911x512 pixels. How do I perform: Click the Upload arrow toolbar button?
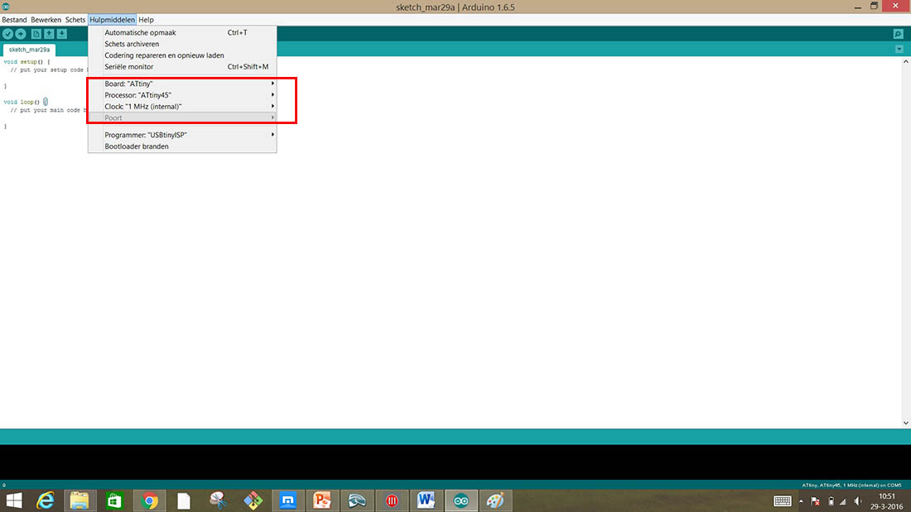tap(21, 34)
